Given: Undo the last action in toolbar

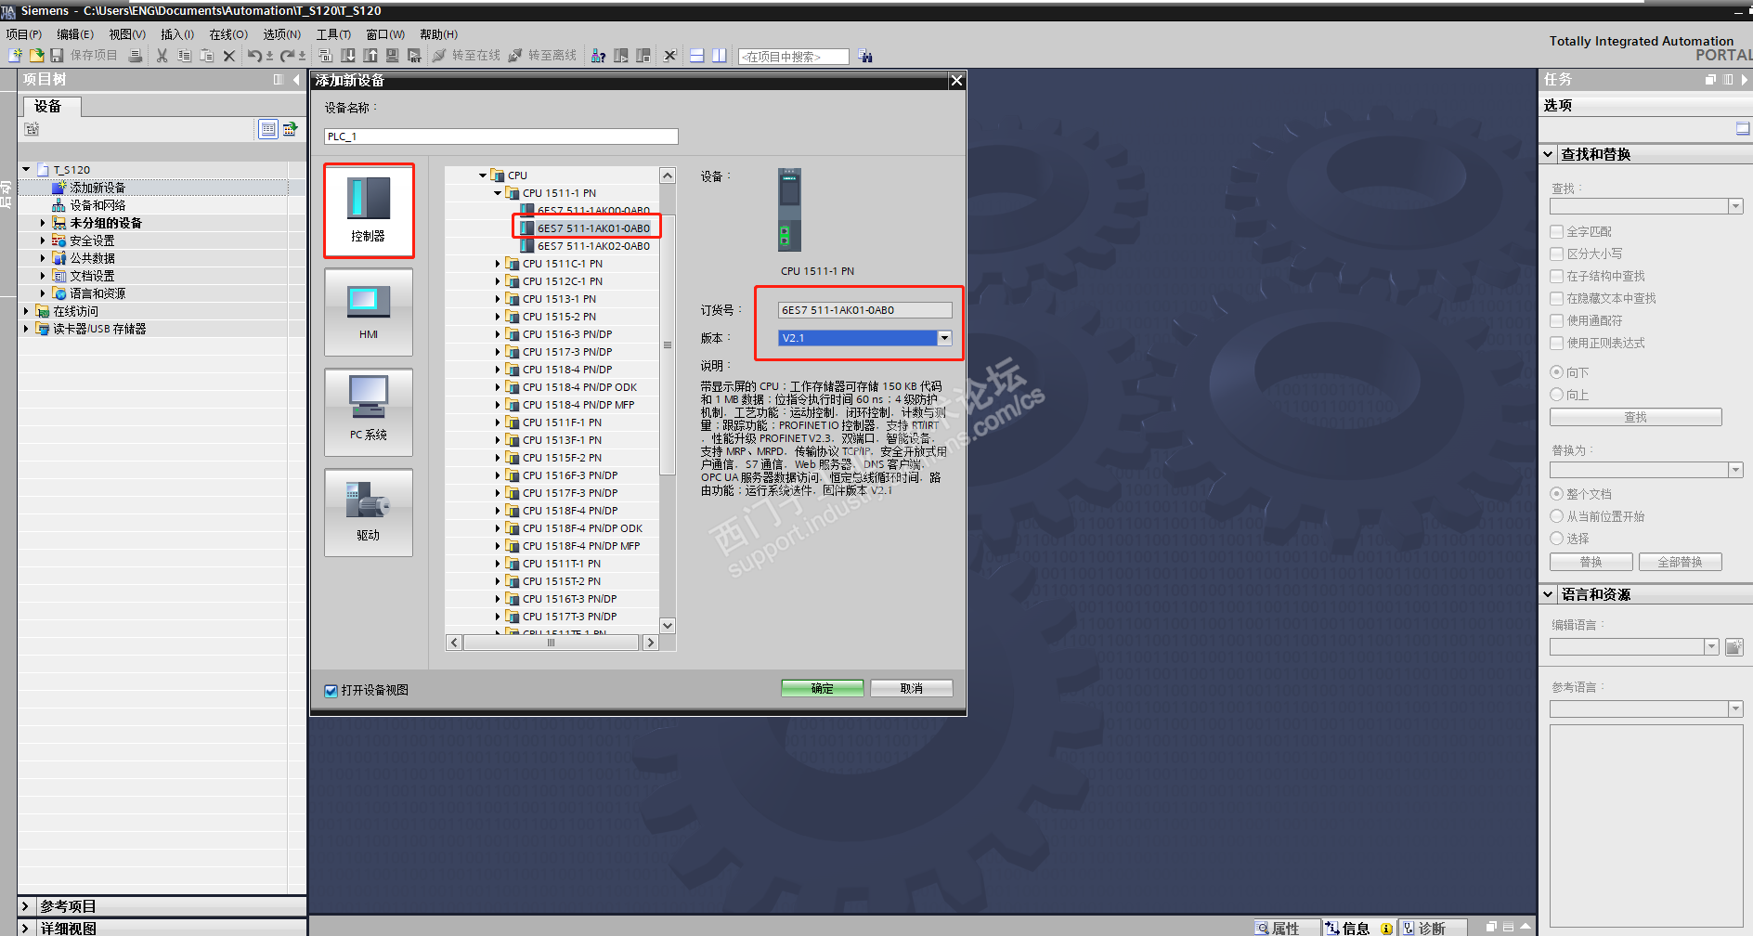Looking at the screenshot, I should pos(253,56).
